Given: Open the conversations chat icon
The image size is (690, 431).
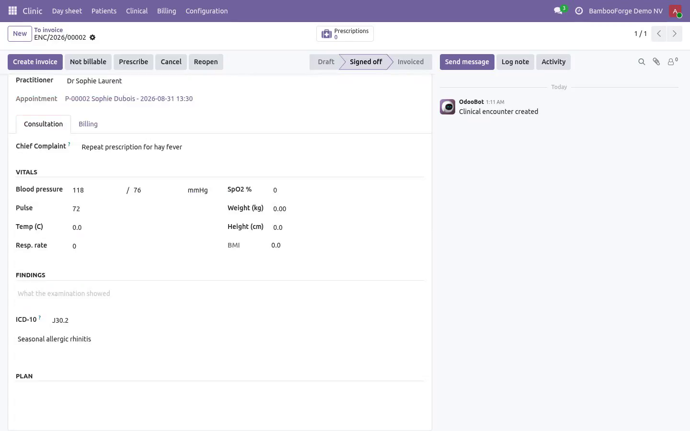Looking at the screenshot, I should tap(558, 11).
